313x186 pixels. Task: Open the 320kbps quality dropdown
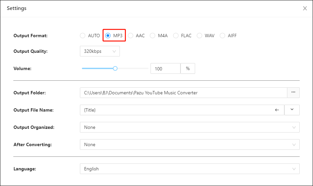click(100, 51)
